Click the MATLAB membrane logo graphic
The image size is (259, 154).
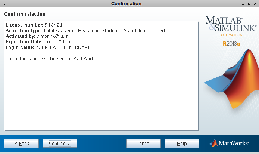pos(232,79)
